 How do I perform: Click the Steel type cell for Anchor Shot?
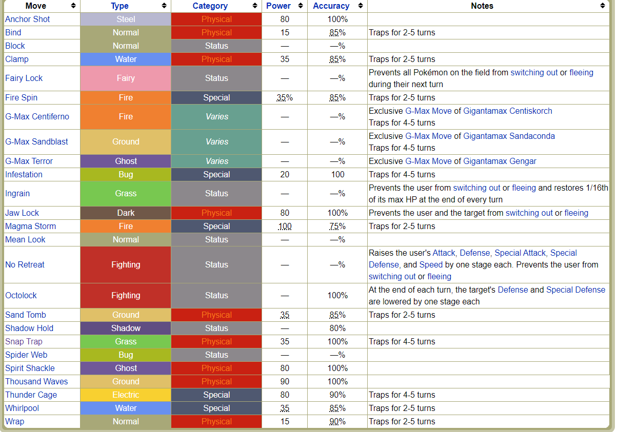[x=126, y=19]
